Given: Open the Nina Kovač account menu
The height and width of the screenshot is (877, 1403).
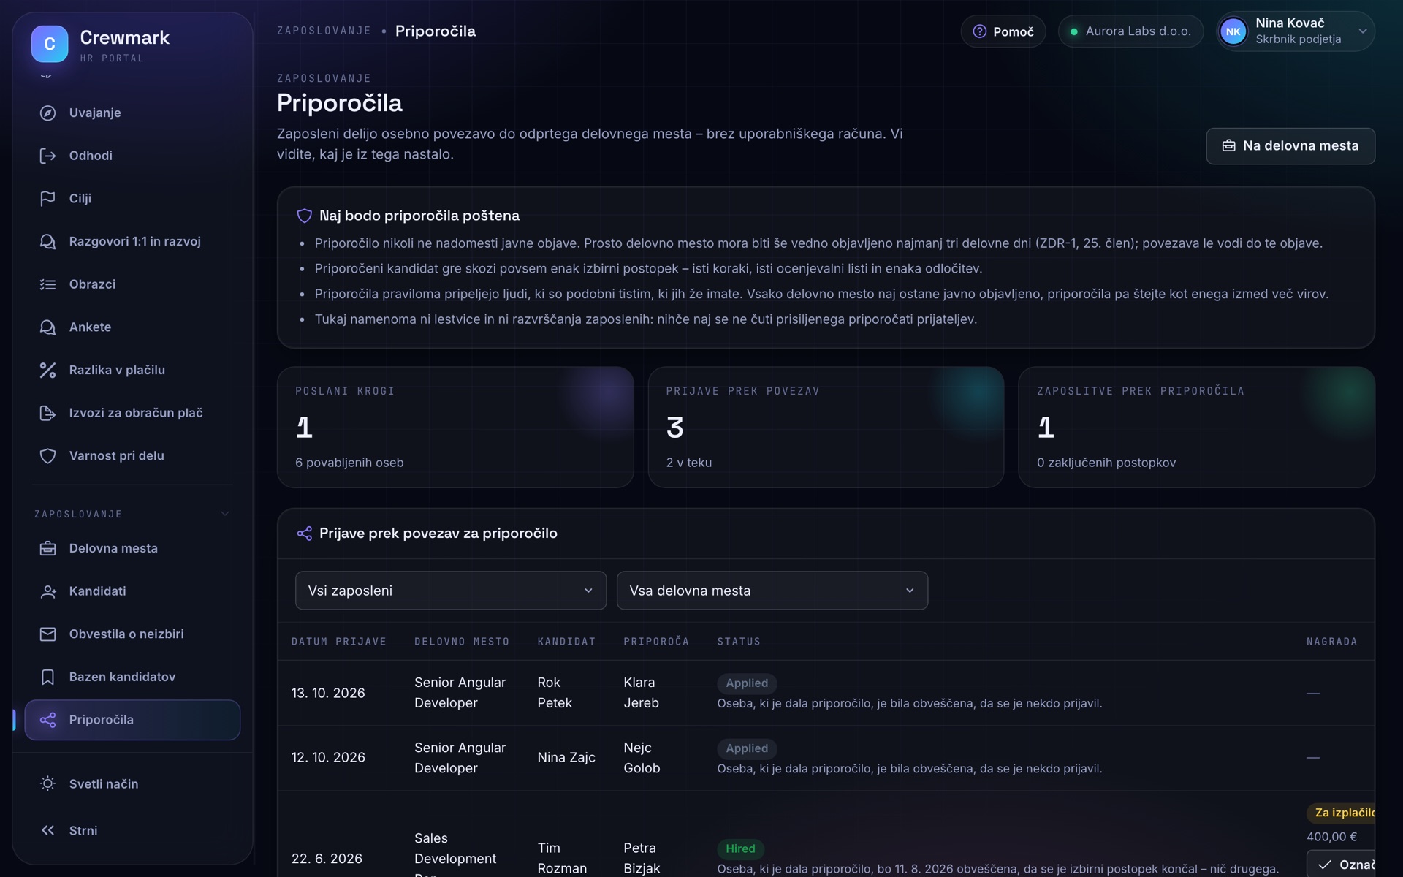Looking at the screenshot, I should click(x=1296, y=31).
